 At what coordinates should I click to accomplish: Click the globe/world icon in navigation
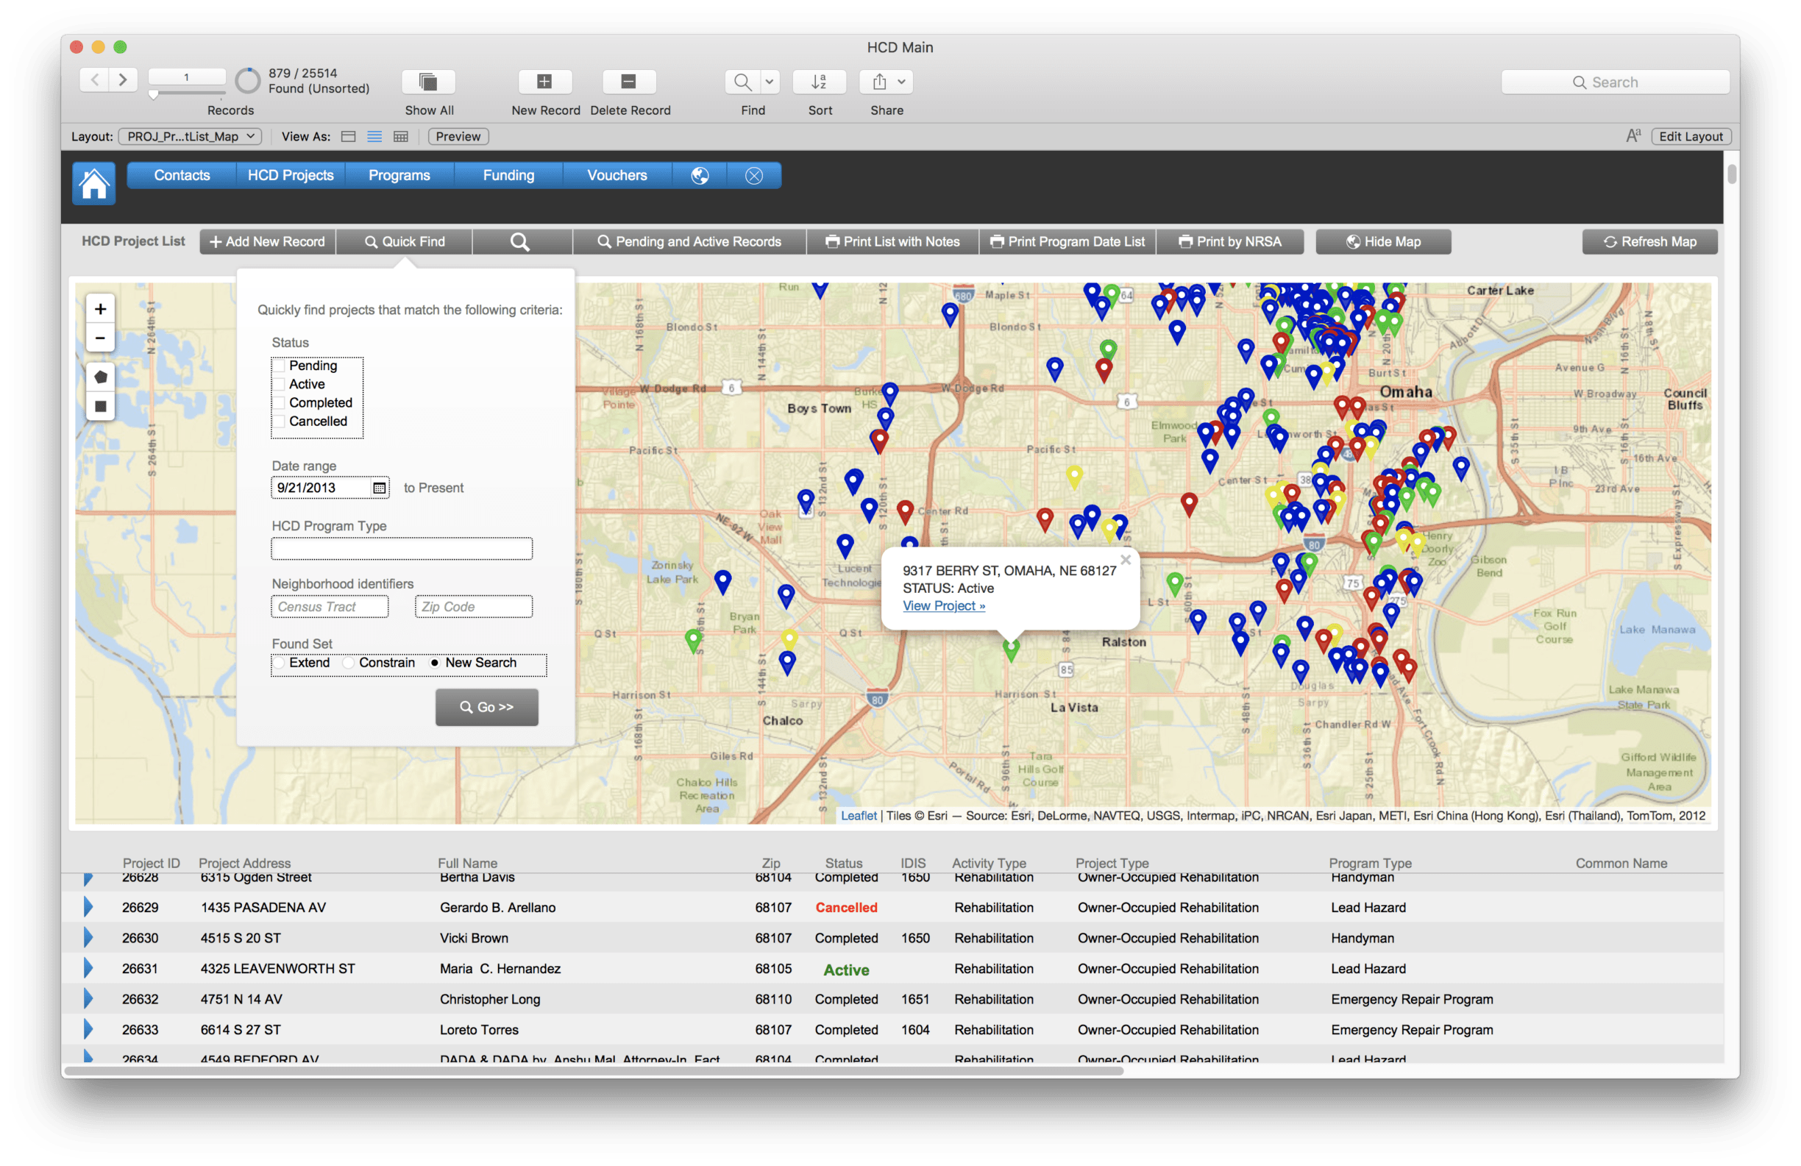click(698, 174)
